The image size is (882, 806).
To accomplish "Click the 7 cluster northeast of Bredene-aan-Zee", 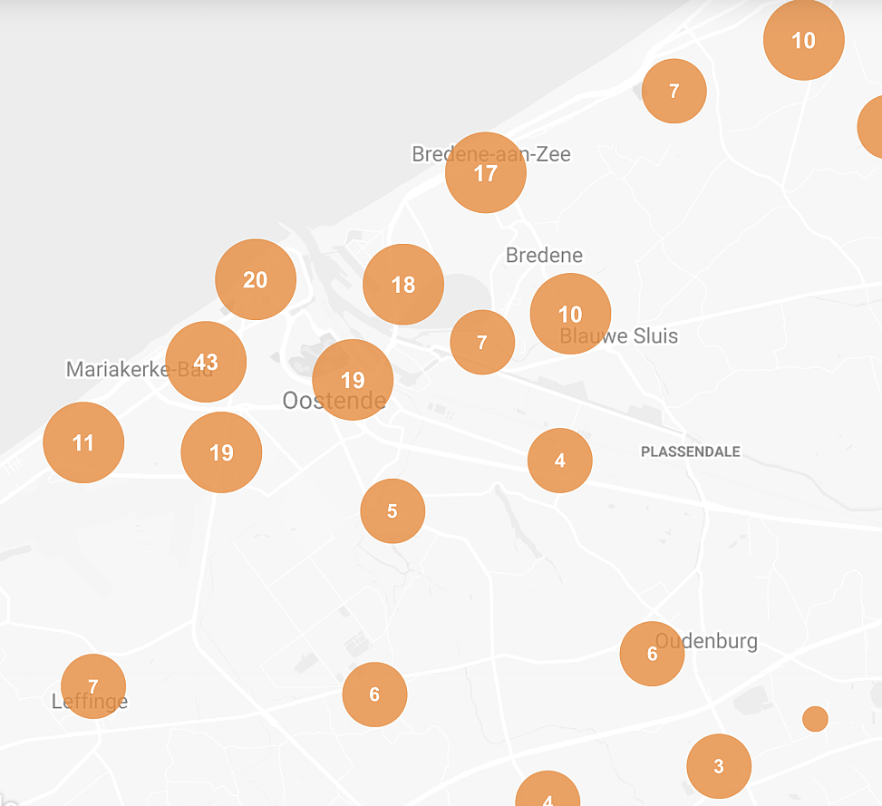I will [674, 91].
